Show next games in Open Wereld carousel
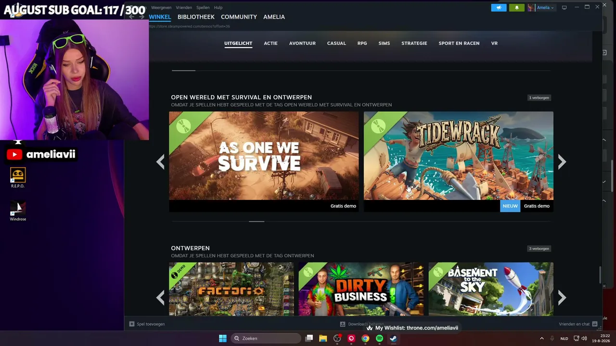 point(562,161)
